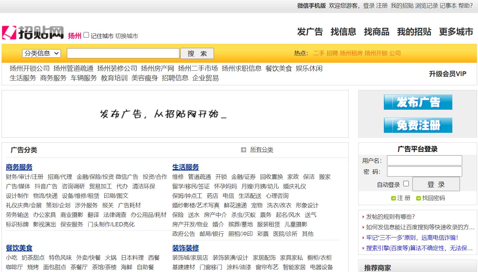Click the 搜索 search button
Image resolution: width=478 pixels, height=272 pixels.
point(197,53)
